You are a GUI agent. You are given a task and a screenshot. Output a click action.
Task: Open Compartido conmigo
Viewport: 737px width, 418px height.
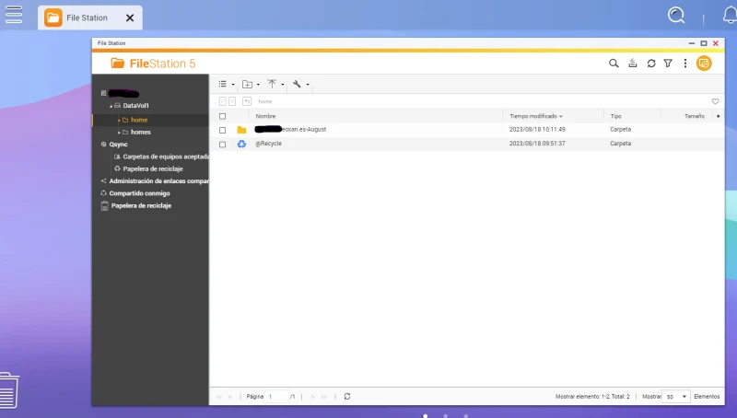tap(139, 193)
